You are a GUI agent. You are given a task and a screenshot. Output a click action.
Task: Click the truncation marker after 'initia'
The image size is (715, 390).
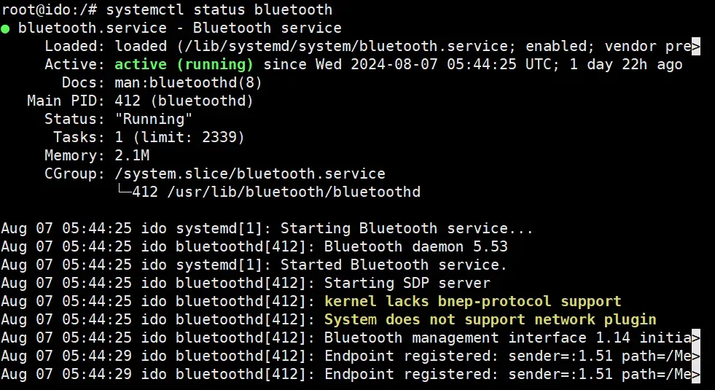coord(696,338)
